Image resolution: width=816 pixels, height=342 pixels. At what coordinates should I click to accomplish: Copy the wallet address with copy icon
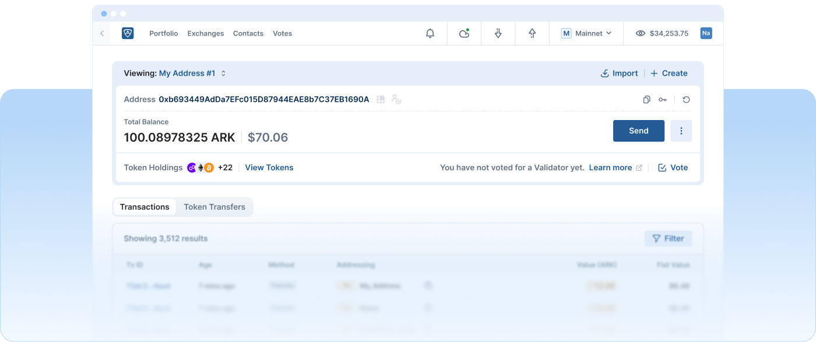point(646,100)
